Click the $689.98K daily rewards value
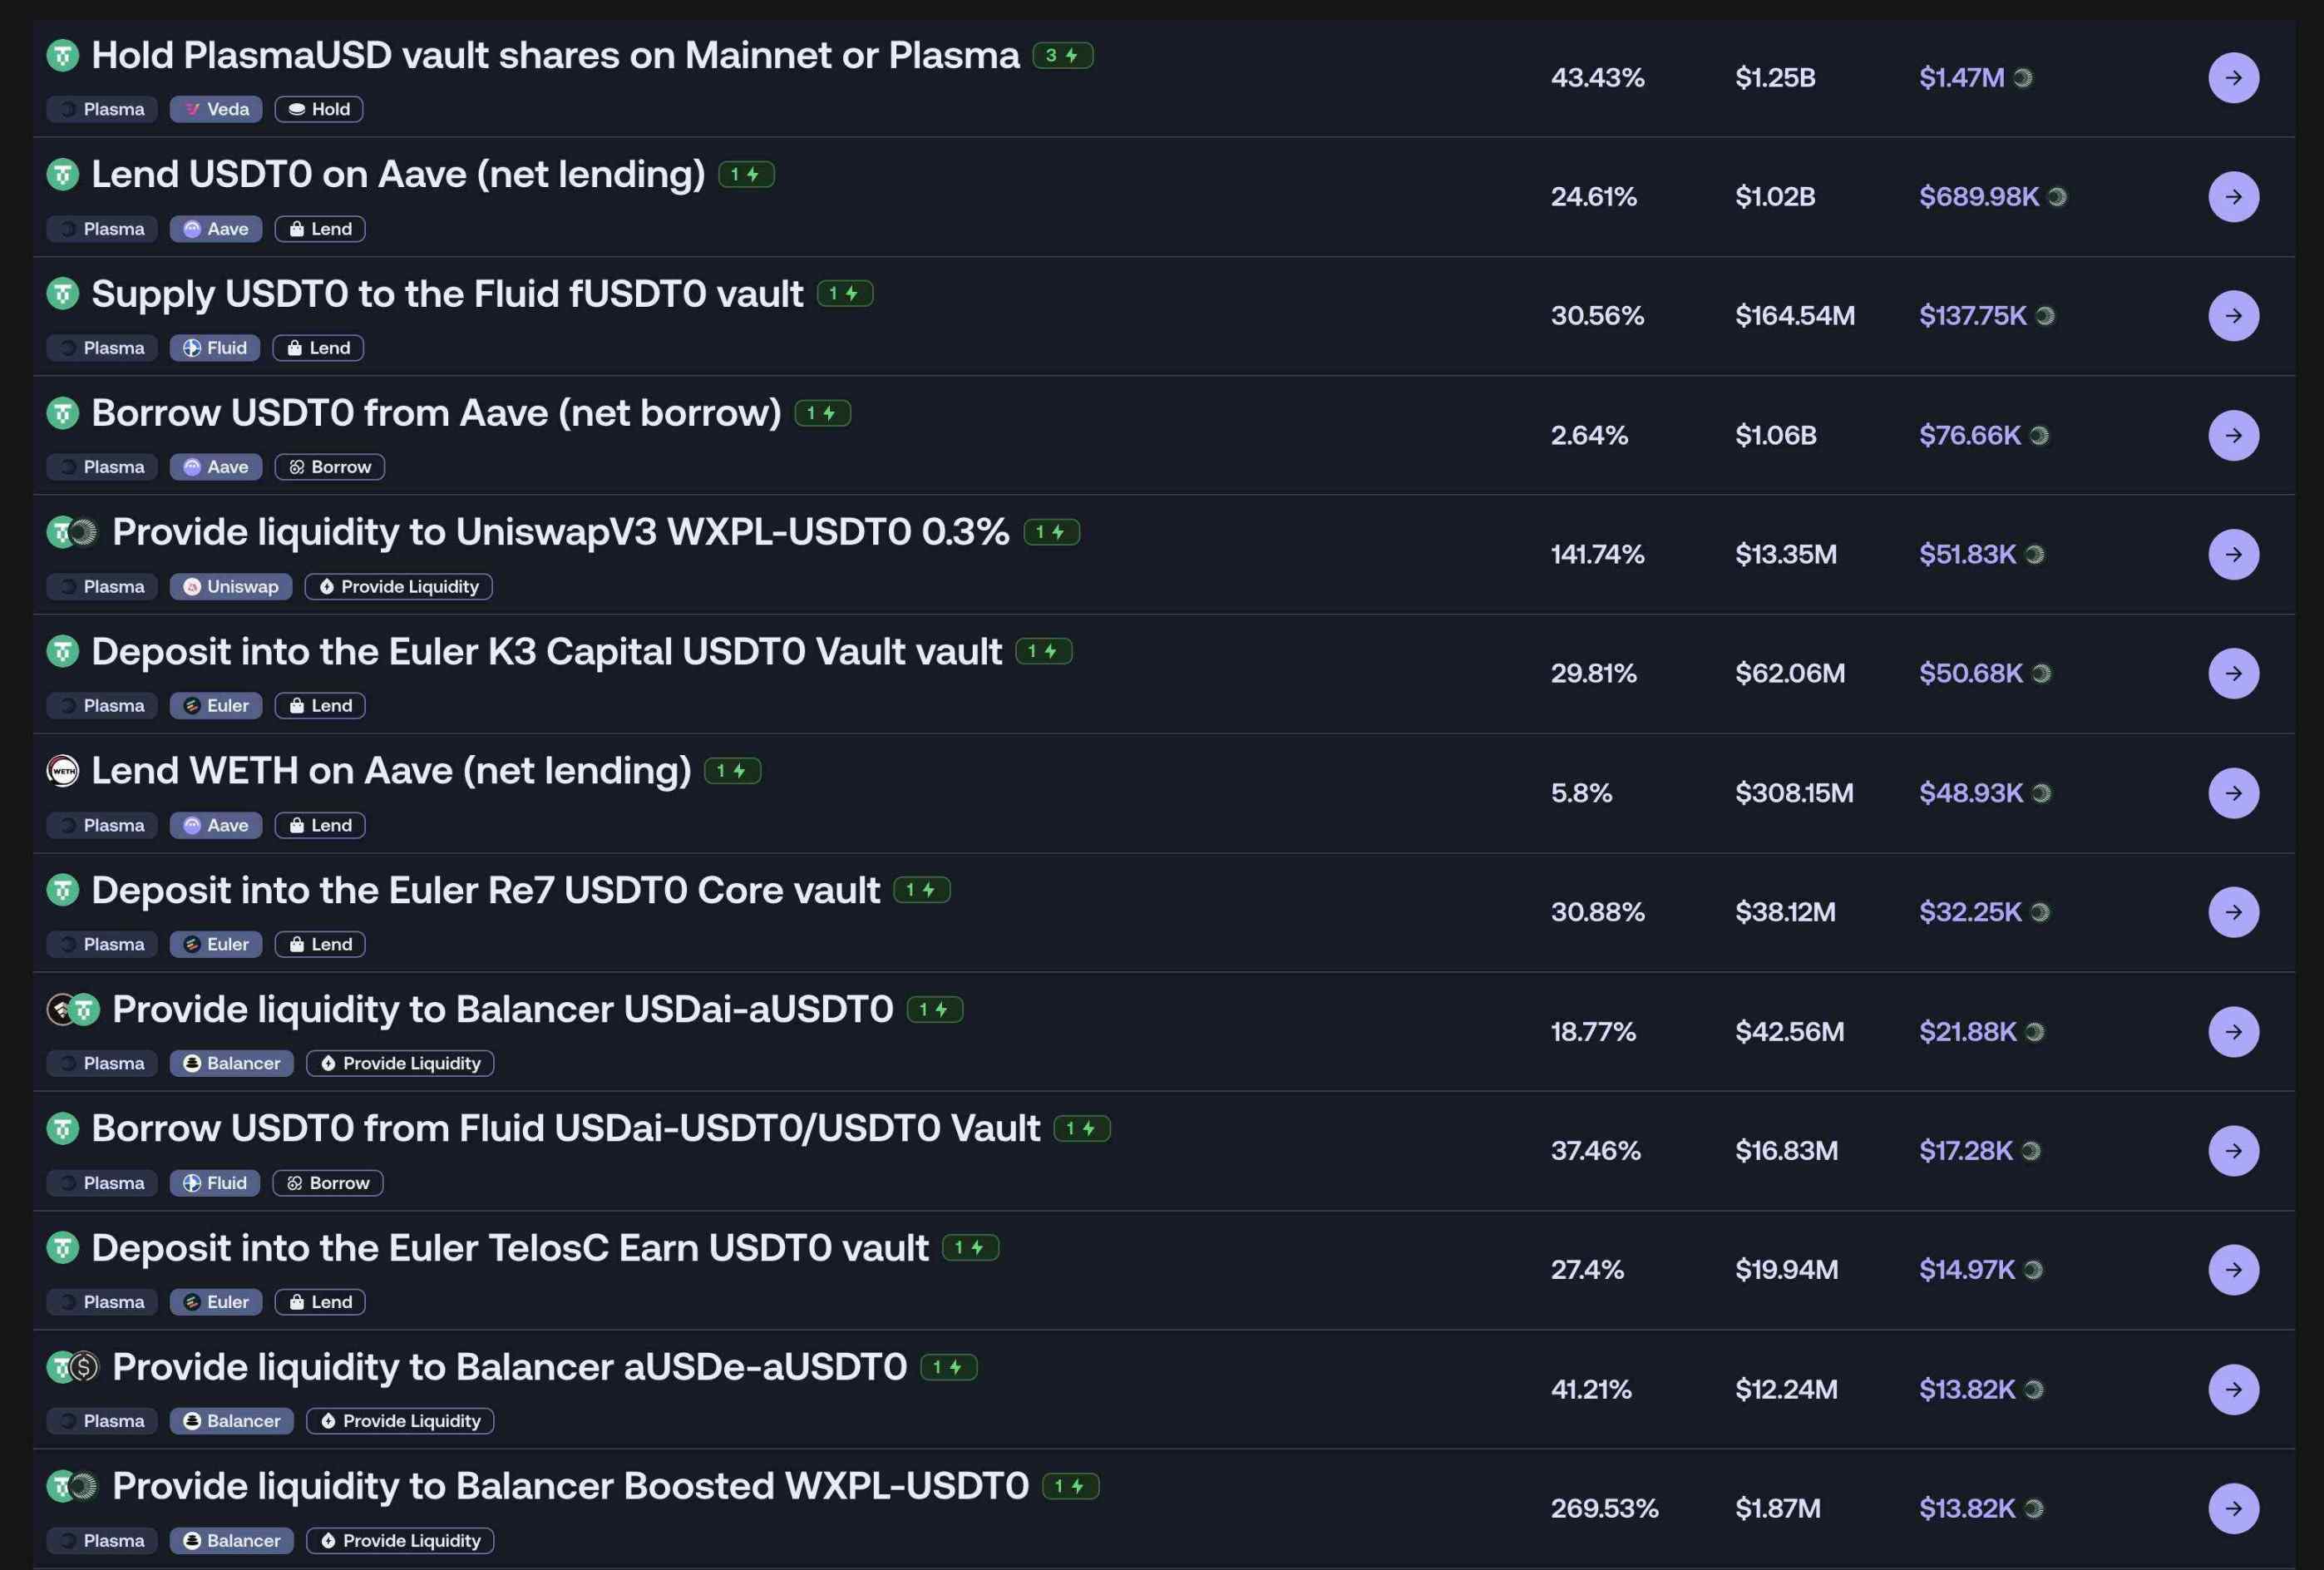The image size is (2324, 1570). (1978, 197)
